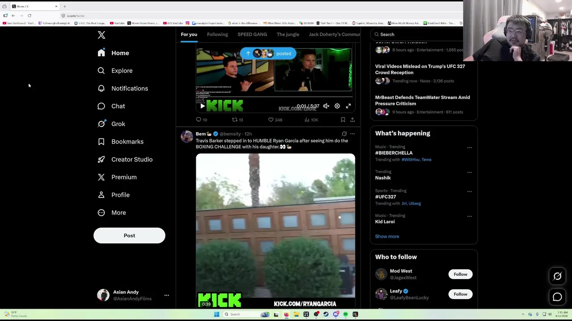
Task: Follow Mod West
Action: [460, 274]
